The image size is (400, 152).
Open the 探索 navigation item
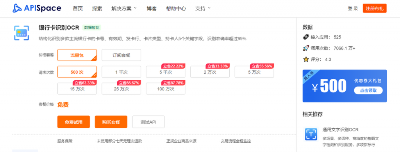(x=97, y=9)
